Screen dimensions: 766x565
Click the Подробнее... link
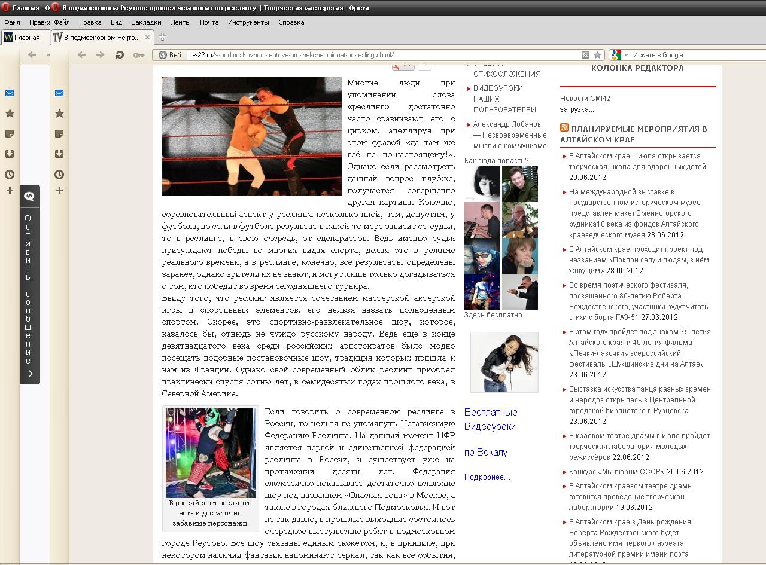[x=487, y=477]
